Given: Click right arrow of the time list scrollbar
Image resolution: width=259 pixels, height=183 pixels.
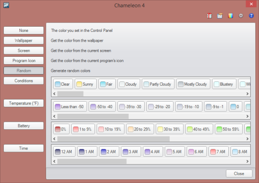Looking at the screenshot, I should 247,161.
